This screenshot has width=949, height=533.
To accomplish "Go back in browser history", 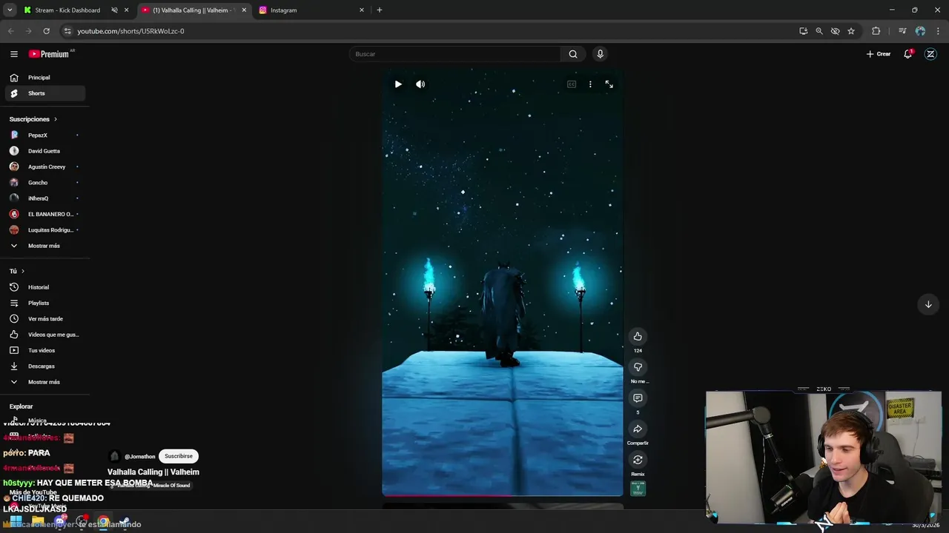I will [x=10, y=31].
